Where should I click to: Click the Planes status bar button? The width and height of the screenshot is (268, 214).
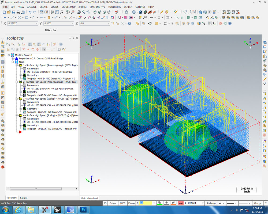point(132,203)
